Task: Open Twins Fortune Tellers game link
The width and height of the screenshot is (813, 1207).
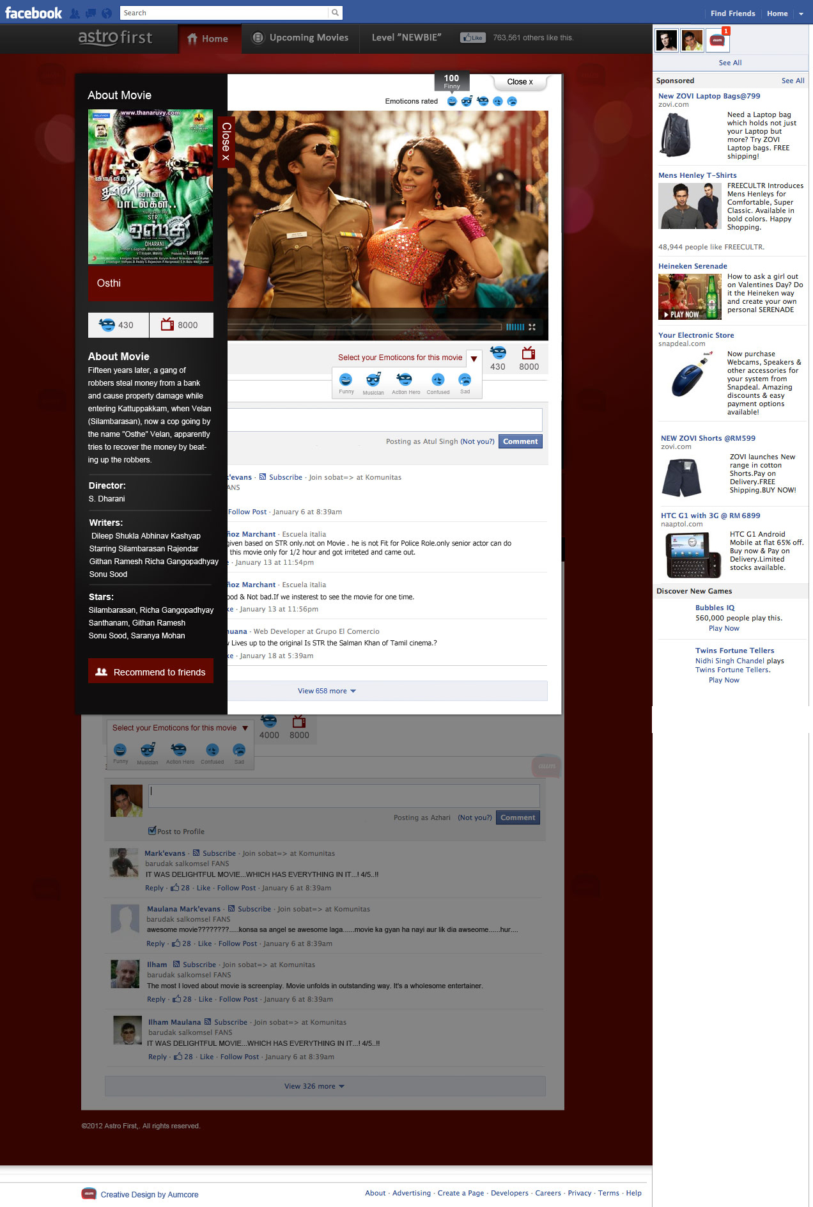Action: pos(734,651)
